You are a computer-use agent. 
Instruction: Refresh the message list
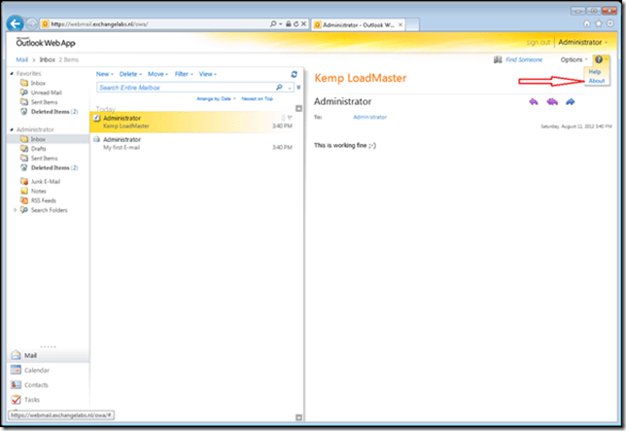(294, 74)
